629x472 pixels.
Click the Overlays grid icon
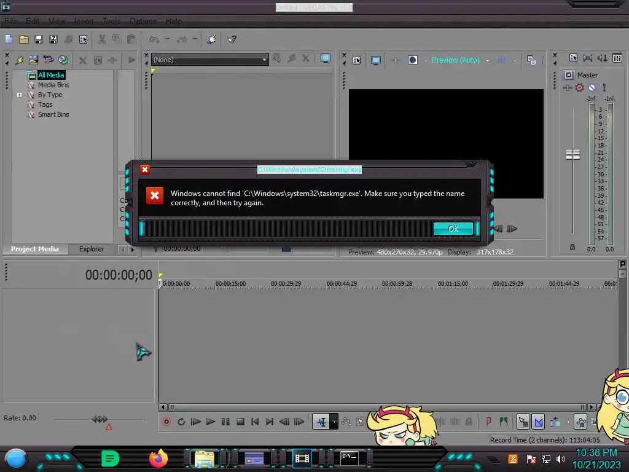pos(501,60)
